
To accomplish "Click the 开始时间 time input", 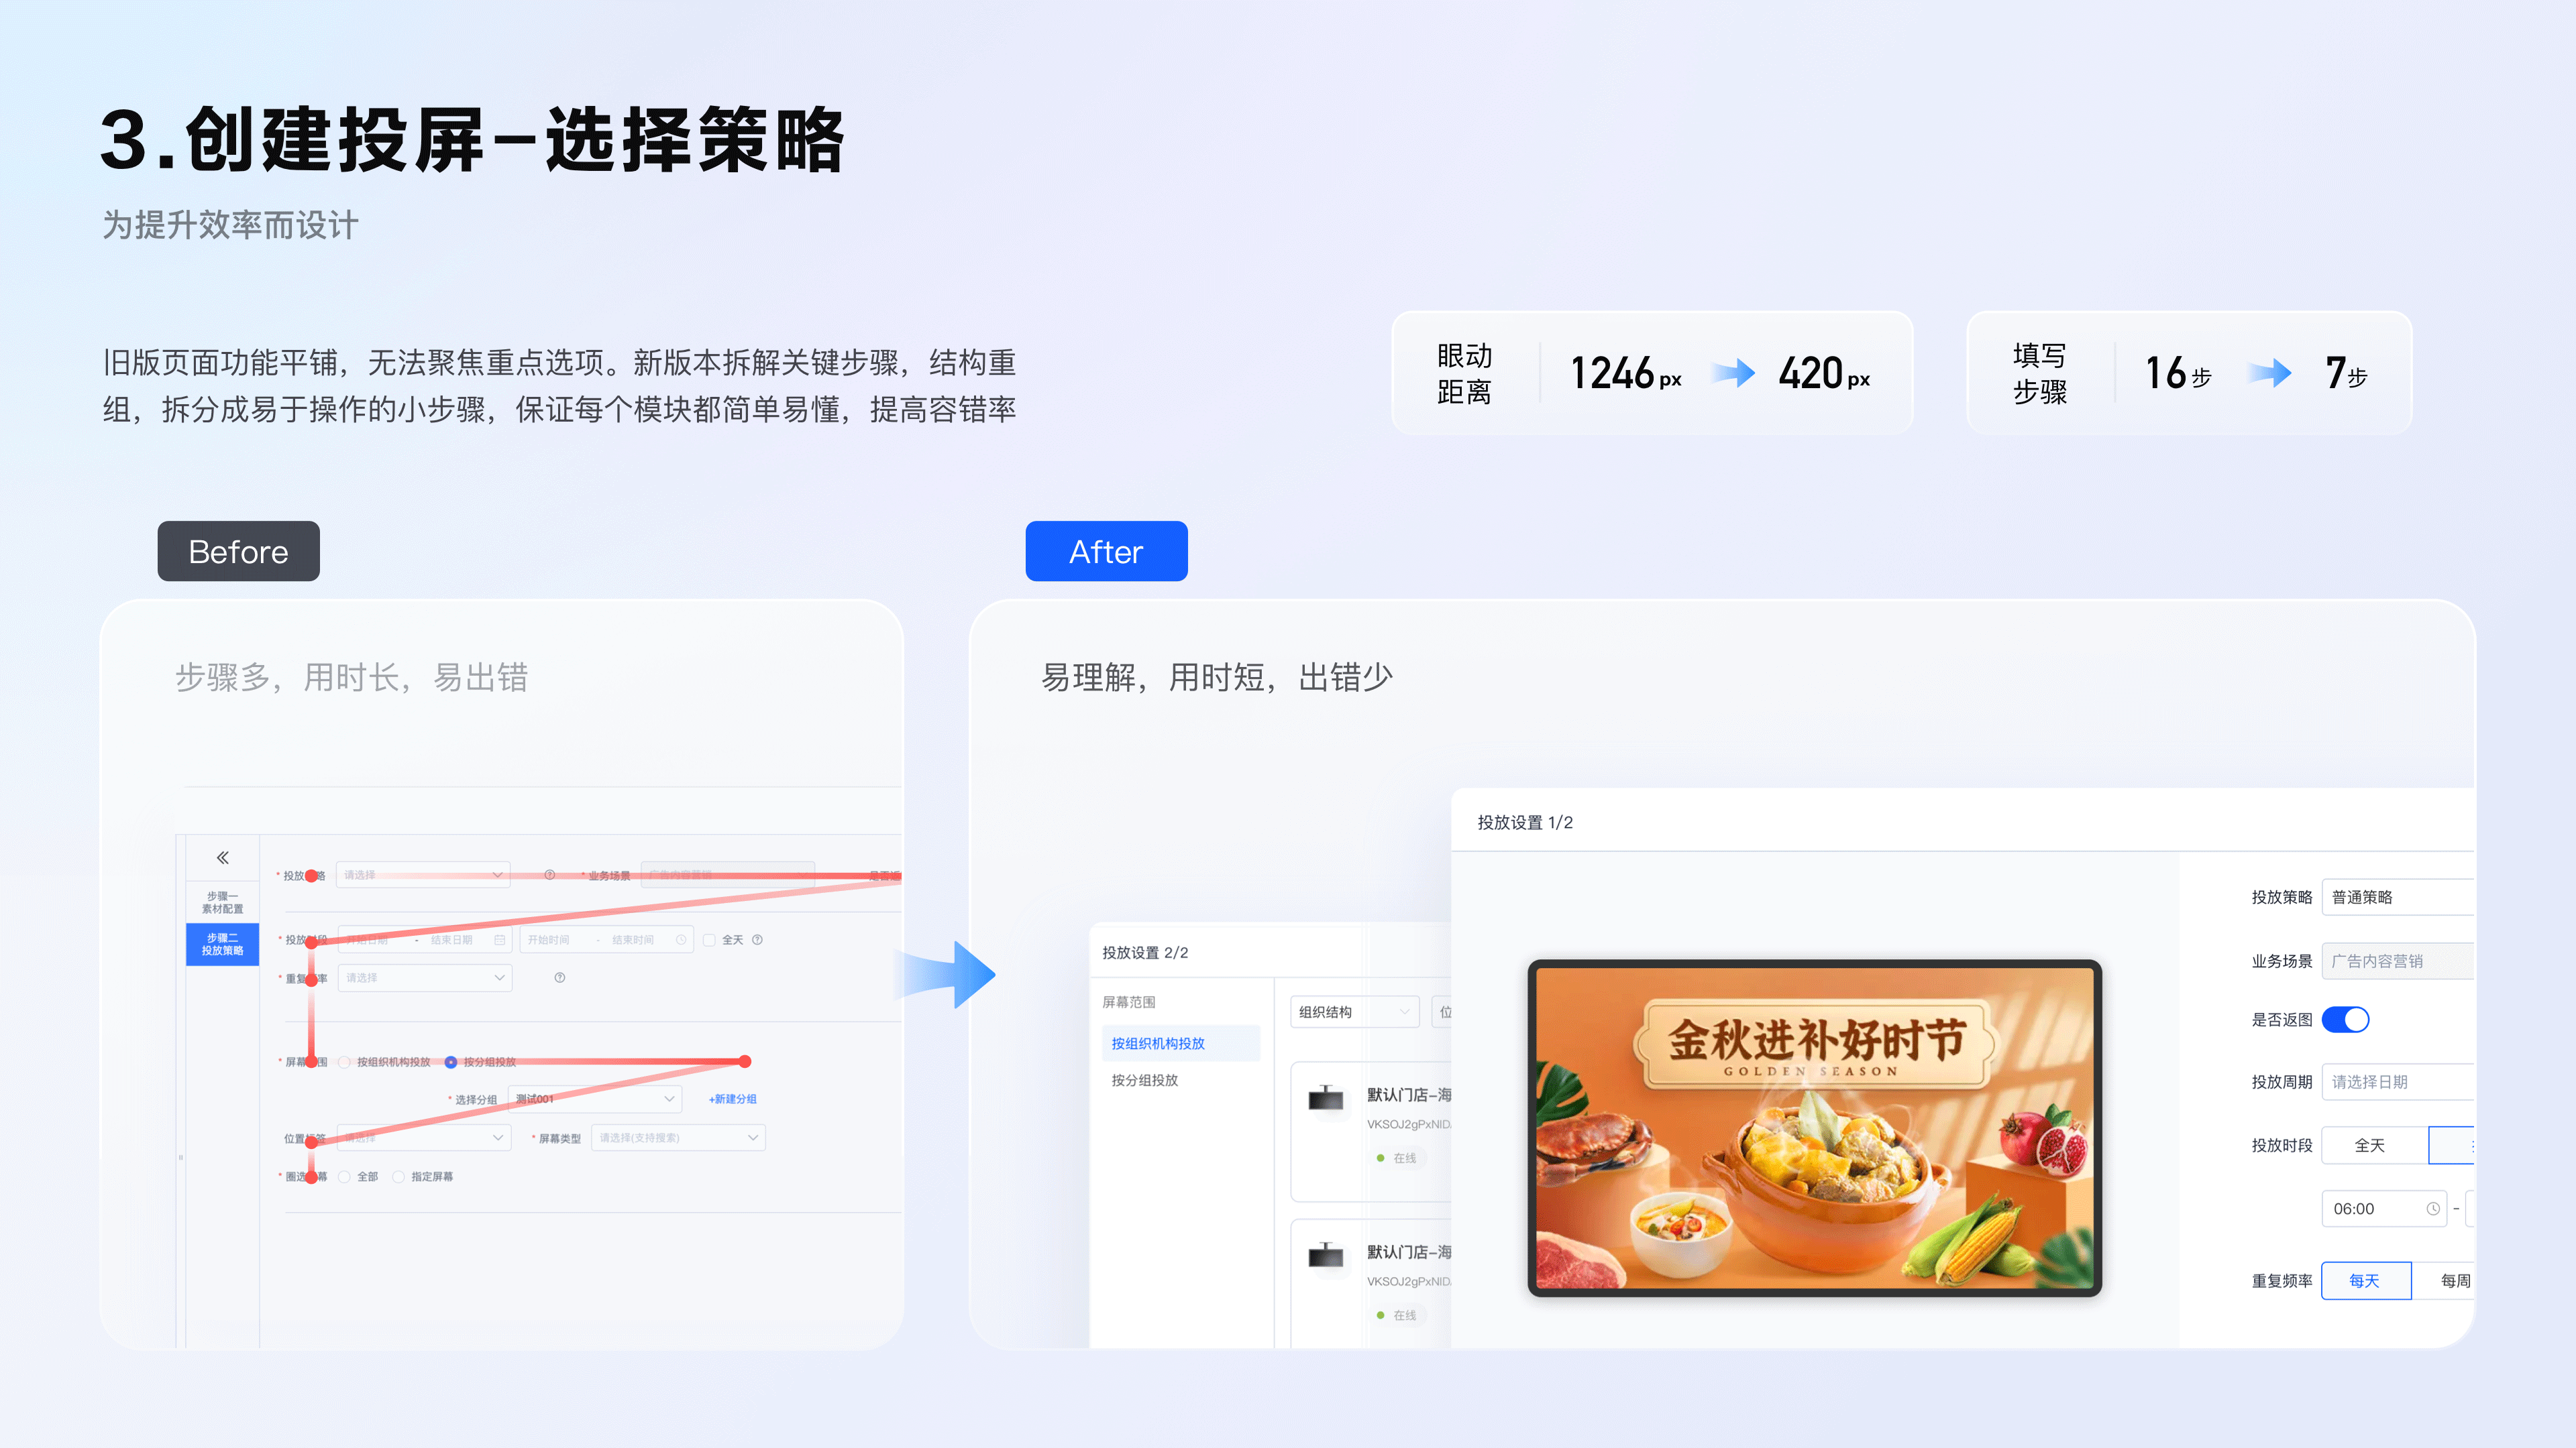I will 549,939.
